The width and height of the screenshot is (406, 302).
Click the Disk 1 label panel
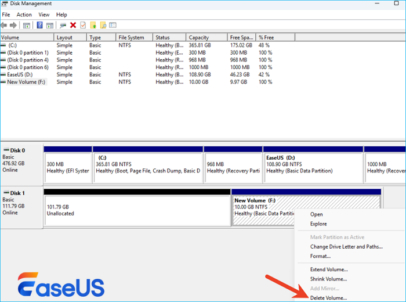pos(21,207)
